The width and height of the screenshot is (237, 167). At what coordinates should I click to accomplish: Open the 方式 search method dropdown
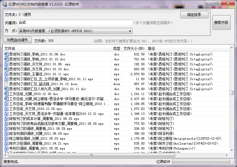pyautogui.click(x=130, y=31)
